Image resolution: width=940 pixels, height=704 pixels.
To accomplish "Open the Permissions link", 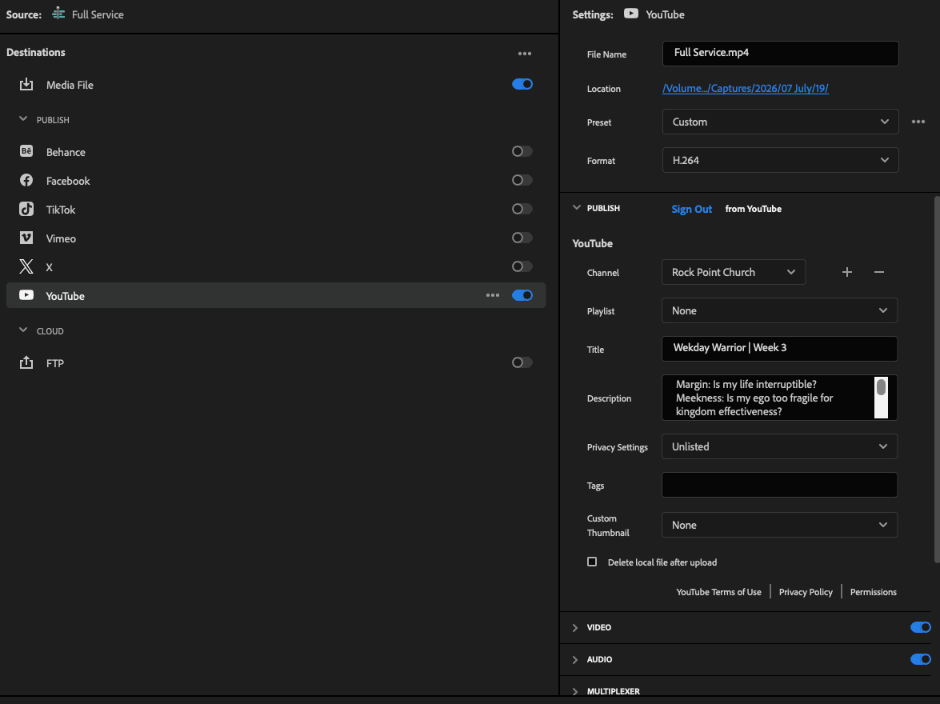I will (x=873, y=592).
